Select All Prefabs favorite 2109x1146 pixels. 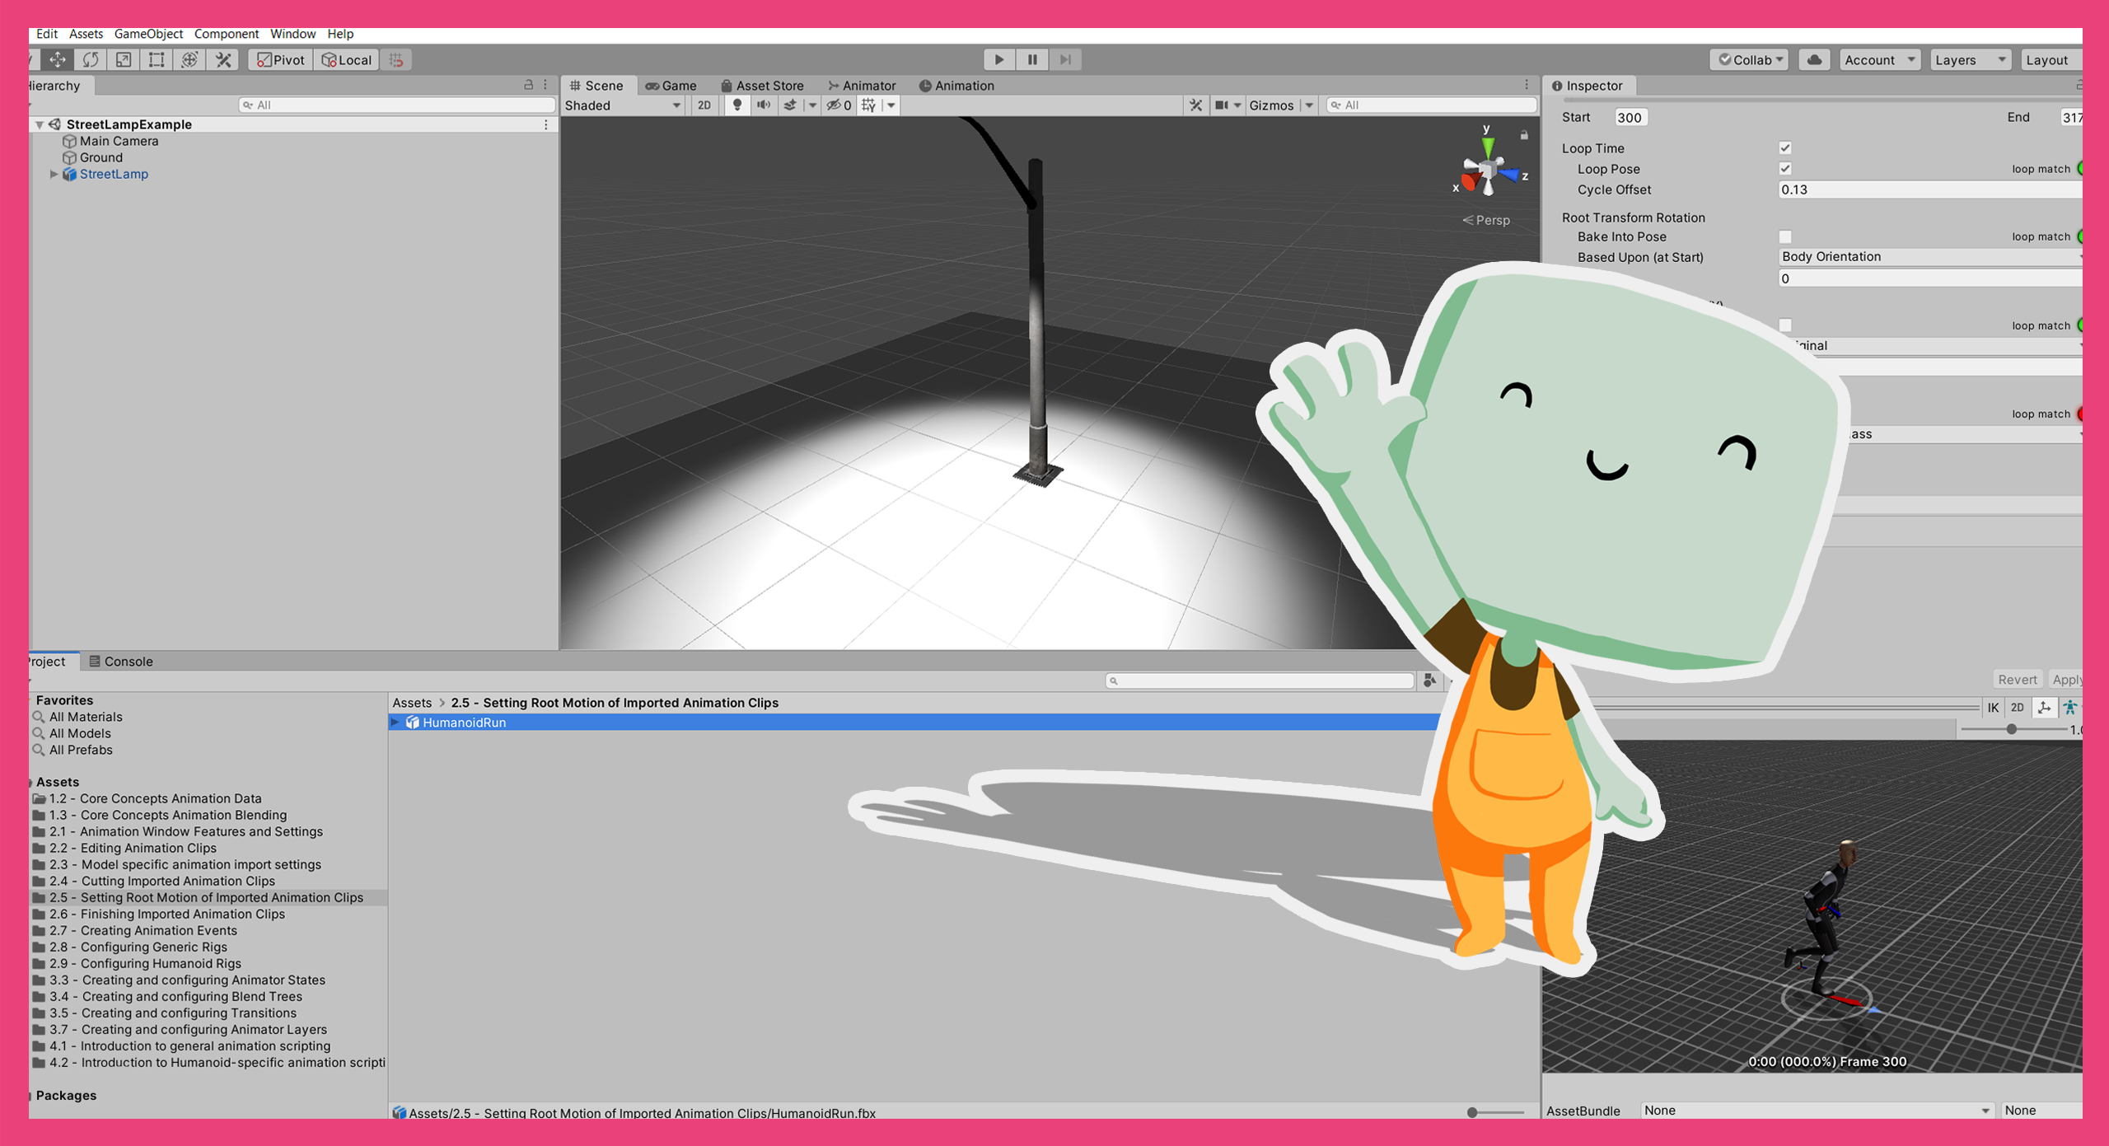[x=80, y=751]
